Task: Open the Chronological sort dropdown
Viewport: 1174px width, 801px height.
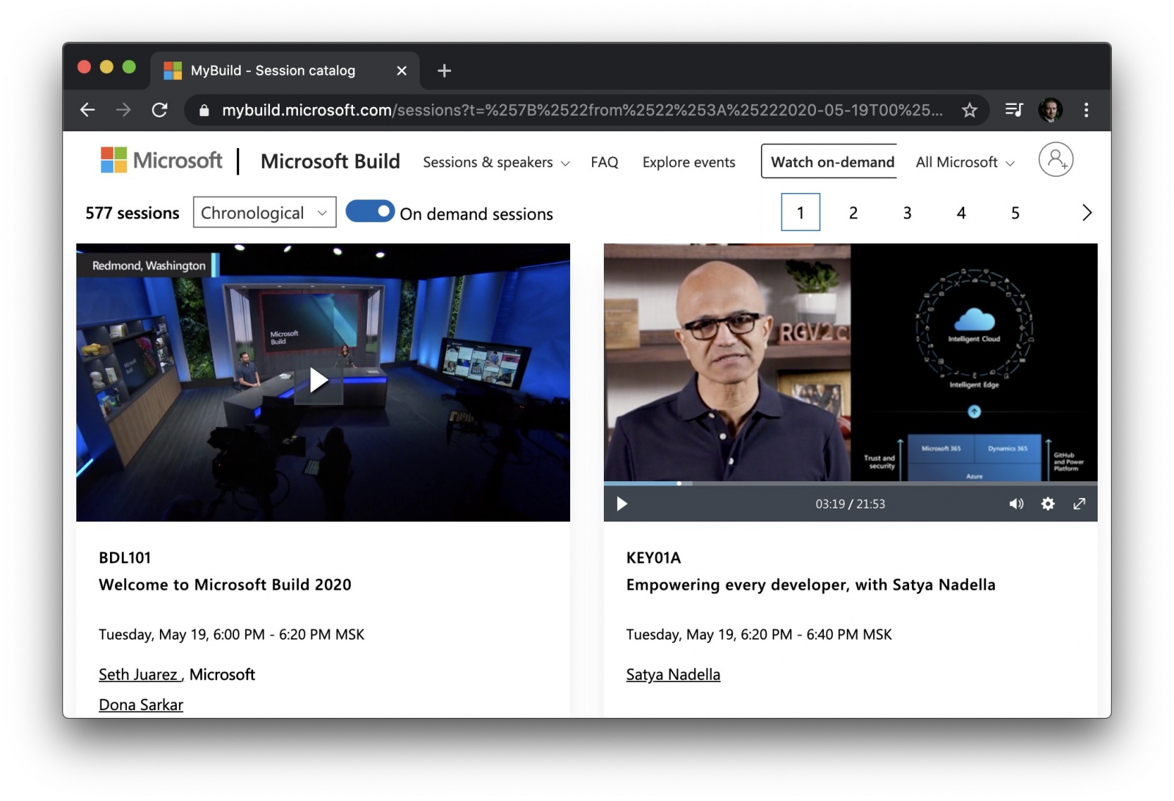Action: pos(265,212)
